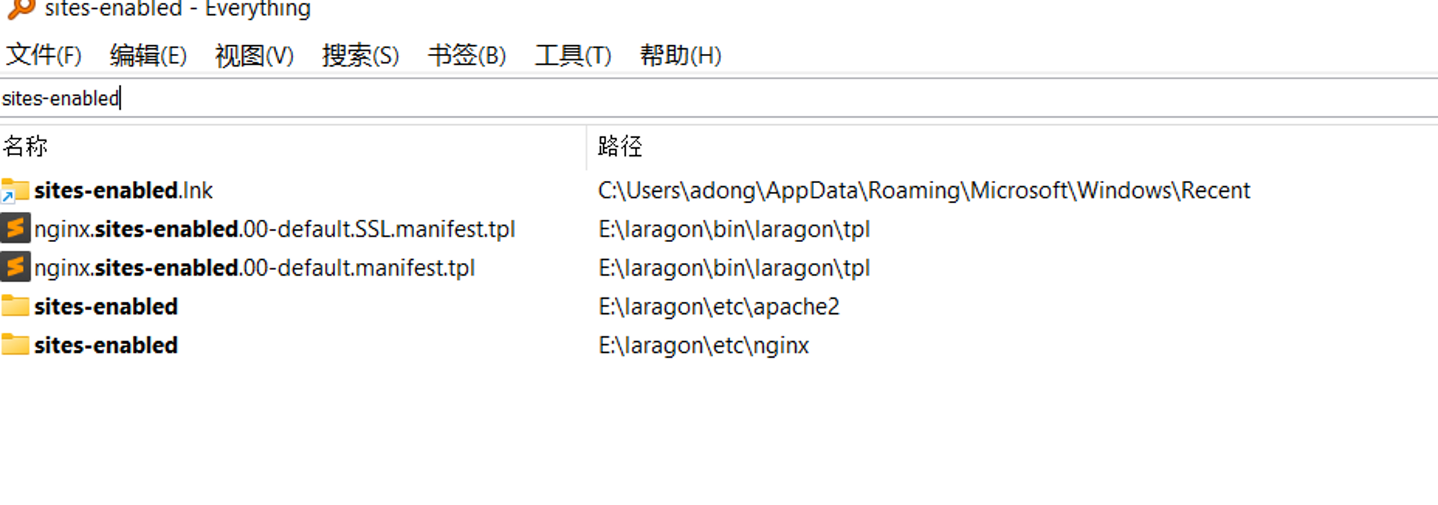1438x505 pixels.
Task: Open the 书签(B) menu
Action: tap(467, 55)
